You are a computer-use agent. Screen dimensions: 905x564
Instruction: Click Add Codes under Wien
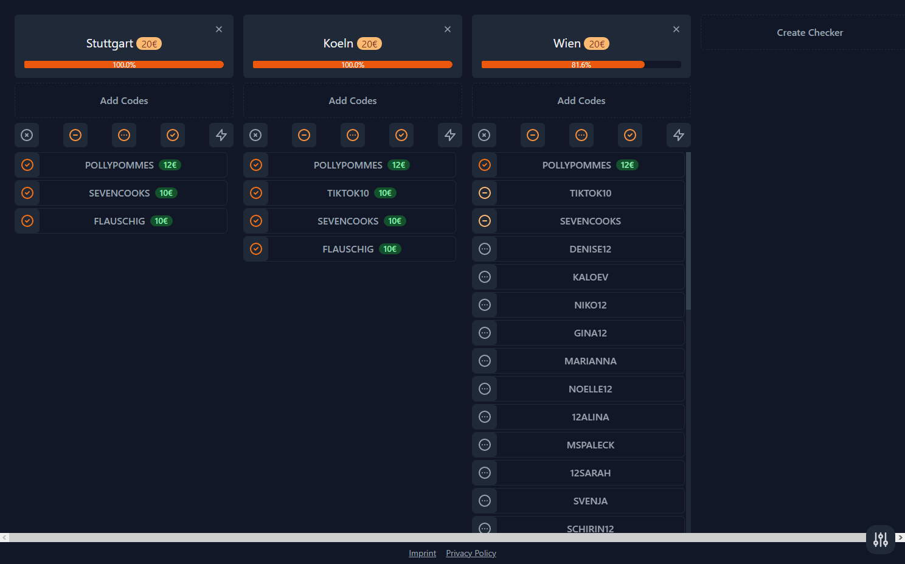[x=581, y=100]
